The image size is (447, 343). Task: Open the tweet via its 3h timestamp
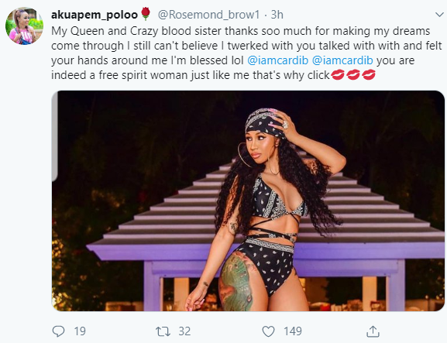tap(277, 15)
